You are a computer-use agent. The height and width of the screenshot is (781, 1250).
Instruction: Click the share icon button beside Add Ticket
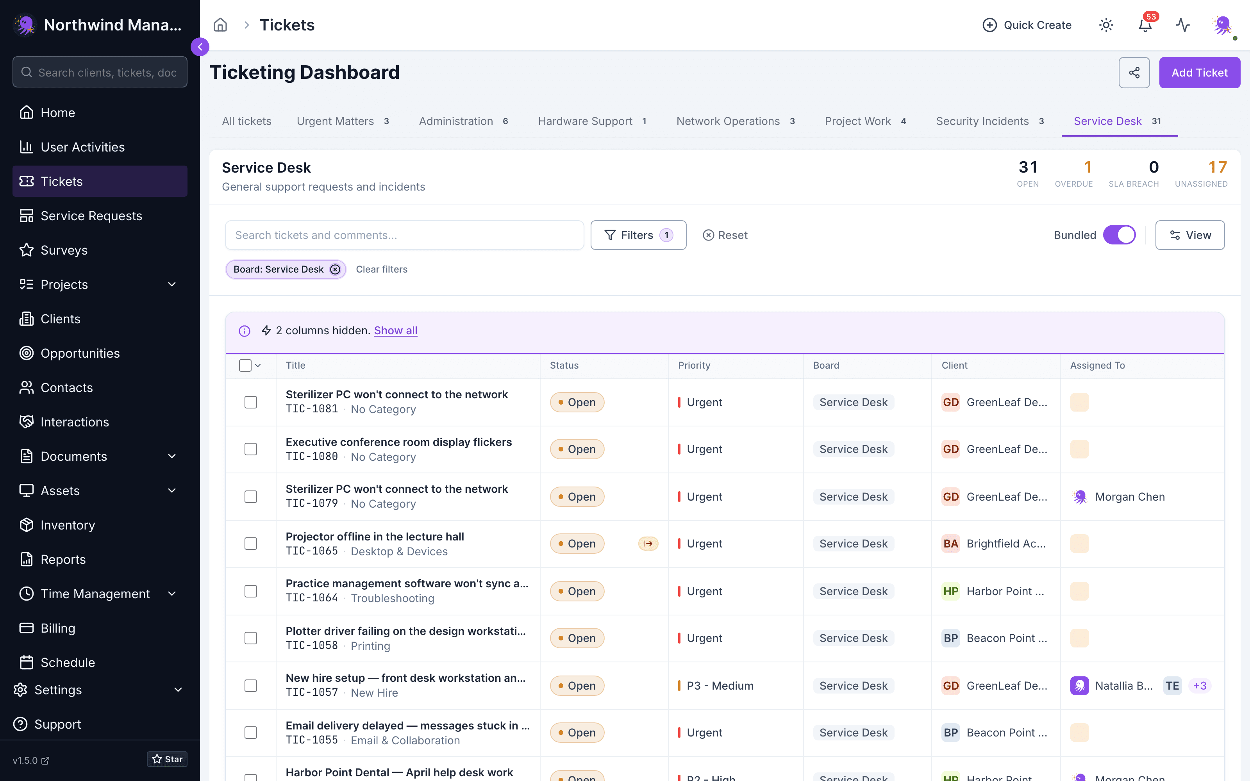point(1134,73)
